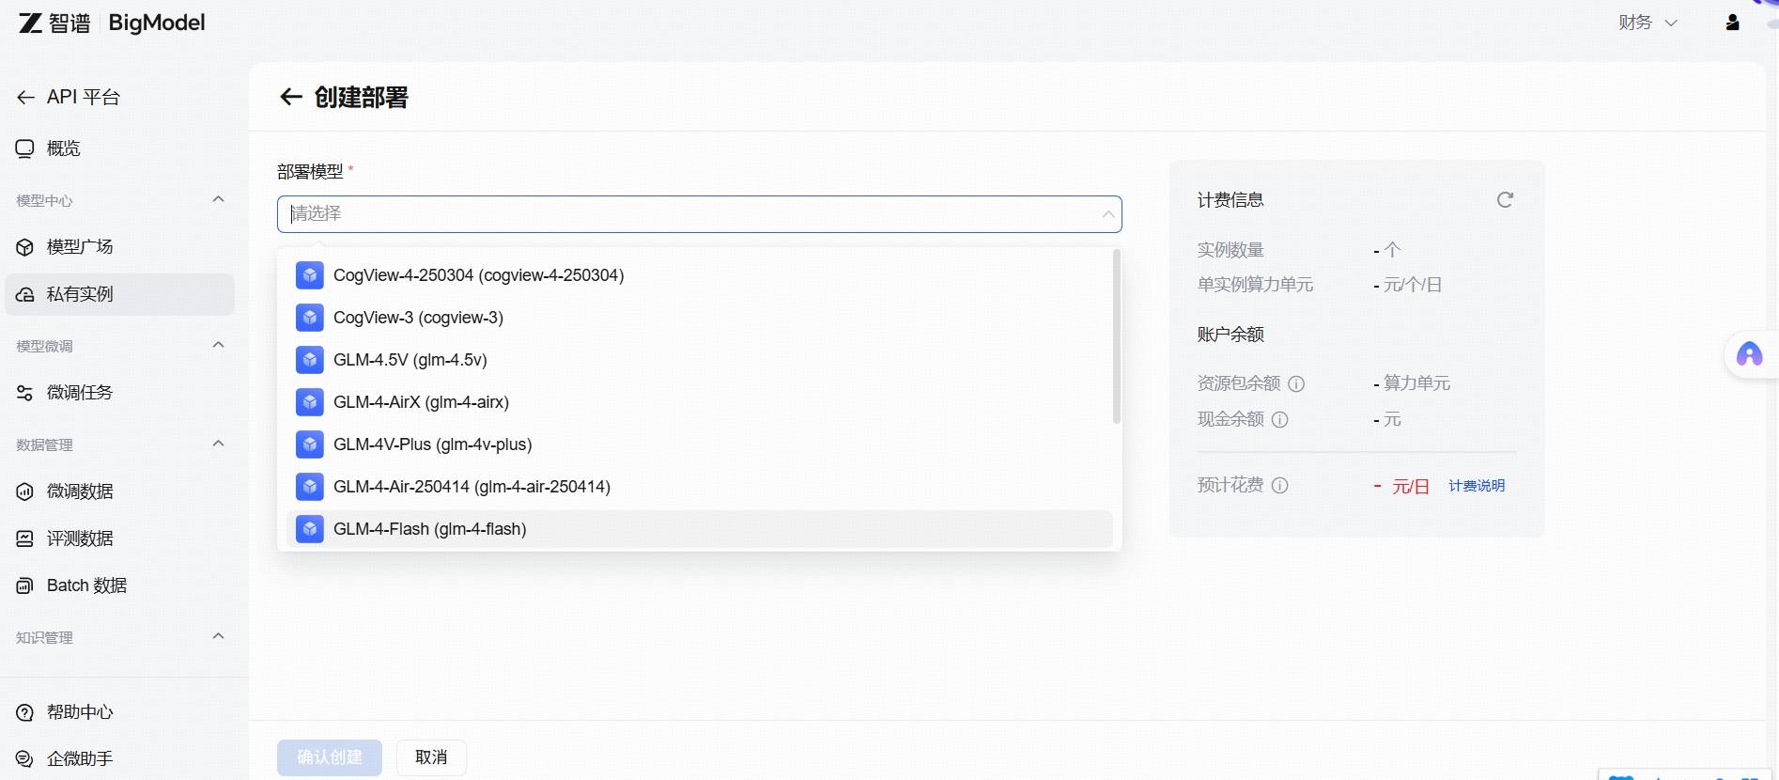Open the 财务 dropdown menu
Image resolution: width=1779 pixels, height=780 pixels.
[x=1647, y=23]
